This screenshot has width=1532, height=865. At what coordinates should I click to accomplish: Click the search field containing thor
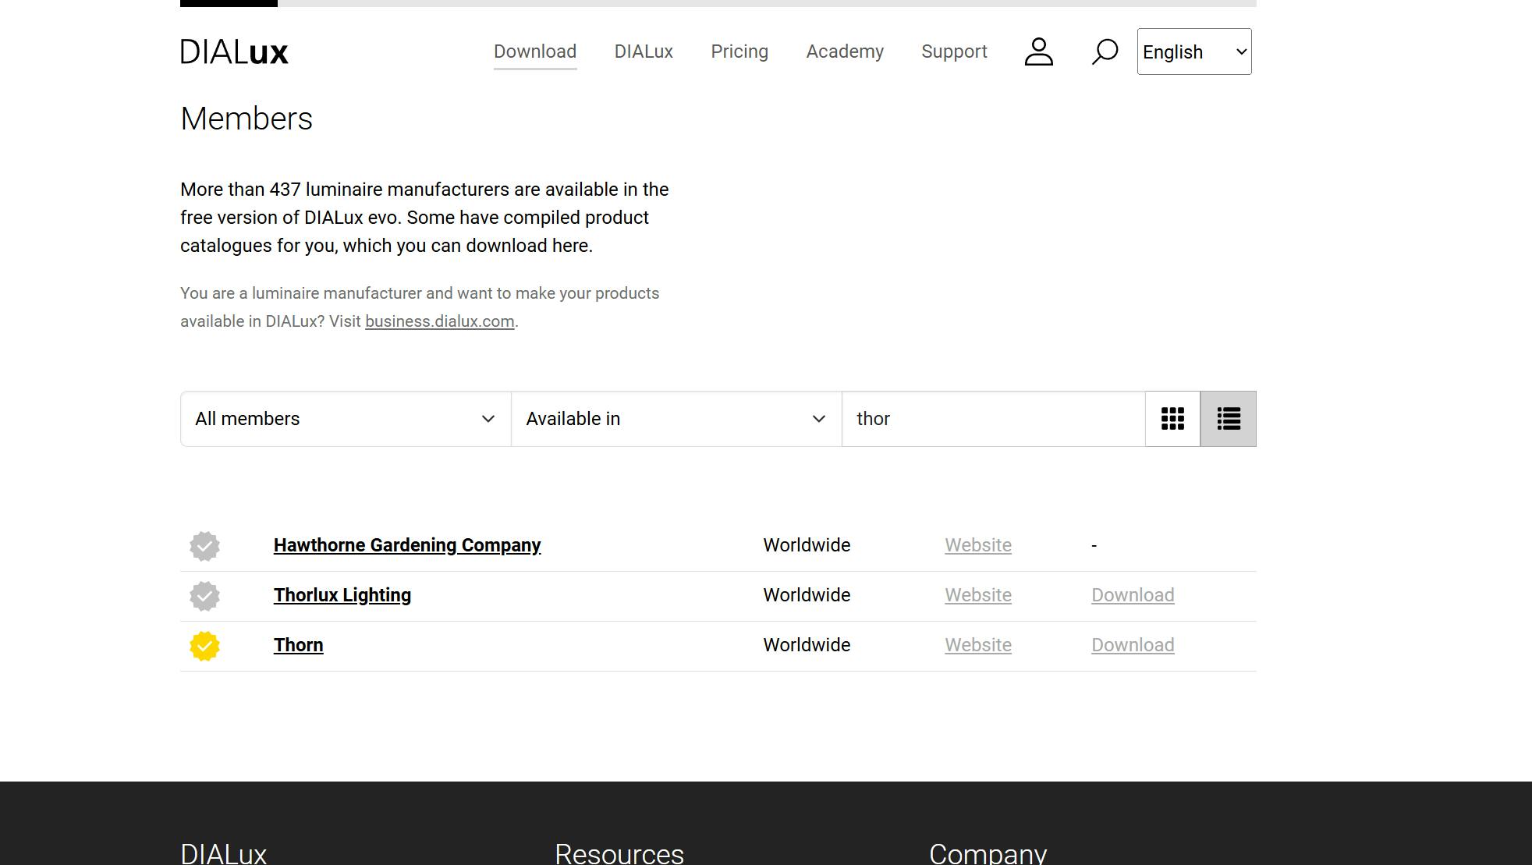(992, 419)
